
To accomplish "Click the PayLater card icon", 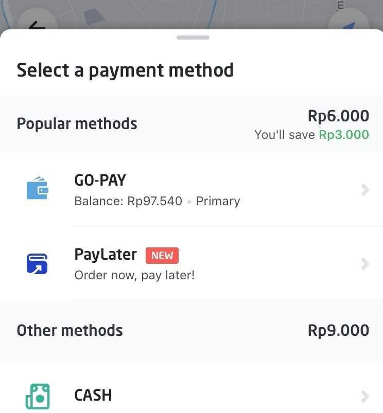I will pos(37,264).
